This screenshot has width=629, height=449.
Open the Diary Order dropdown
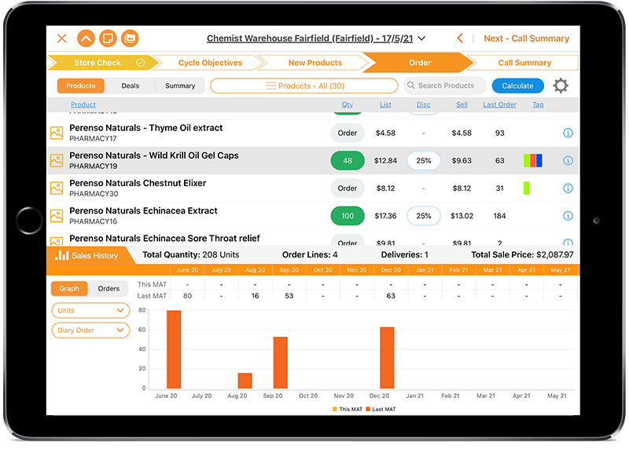tap(90, 330)
